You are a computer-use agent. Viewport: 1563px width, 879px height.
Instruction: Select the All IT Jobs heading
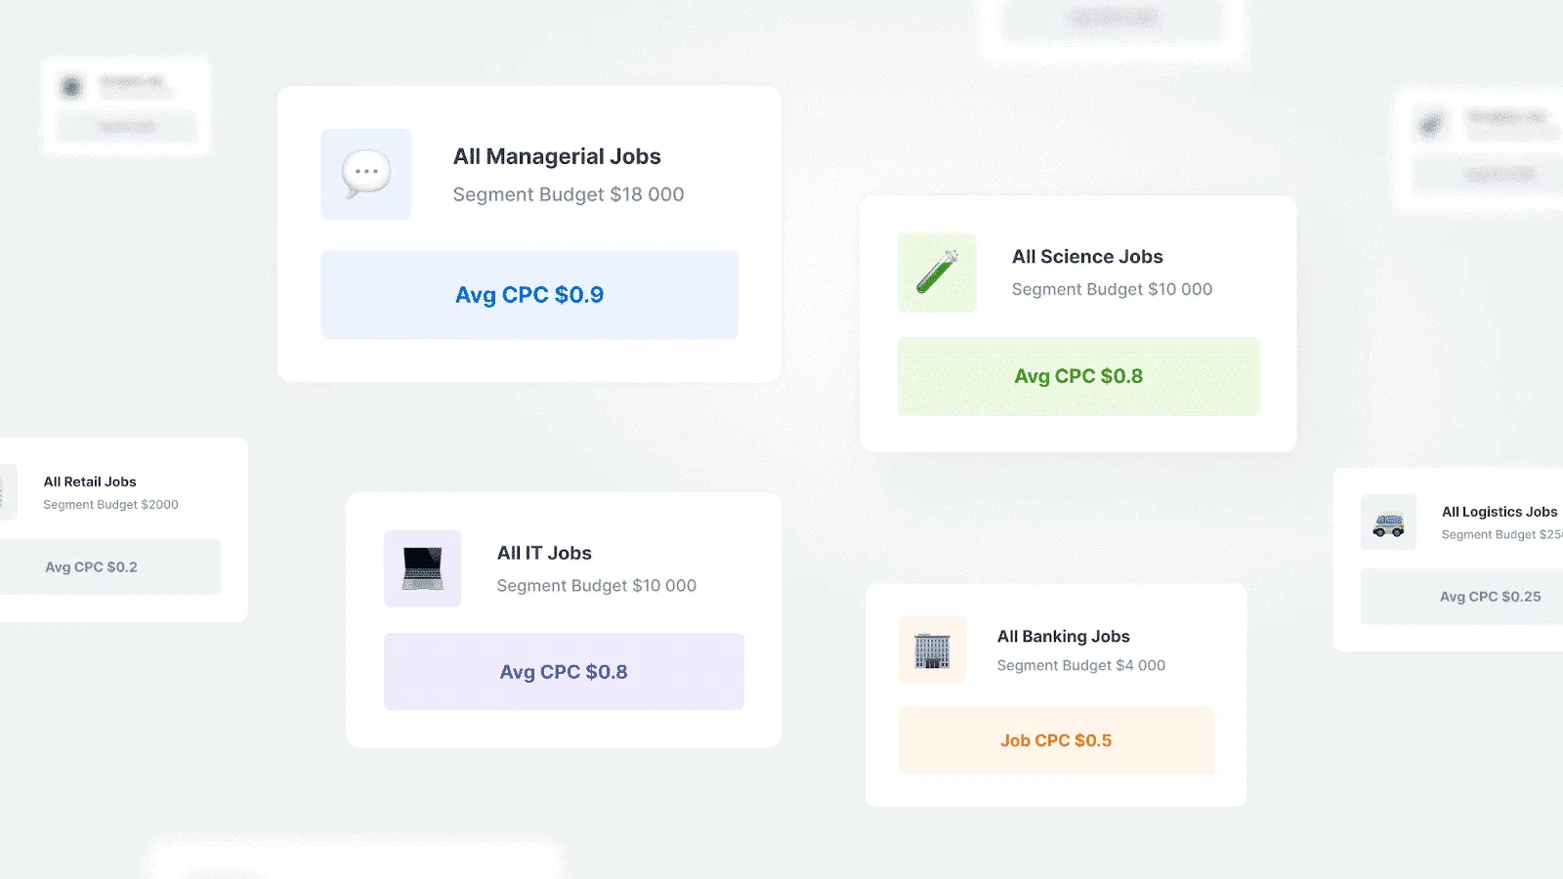point(544,553)
